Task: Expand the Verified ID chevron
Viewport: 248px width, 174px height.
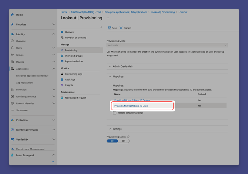Action: [54, 139]
